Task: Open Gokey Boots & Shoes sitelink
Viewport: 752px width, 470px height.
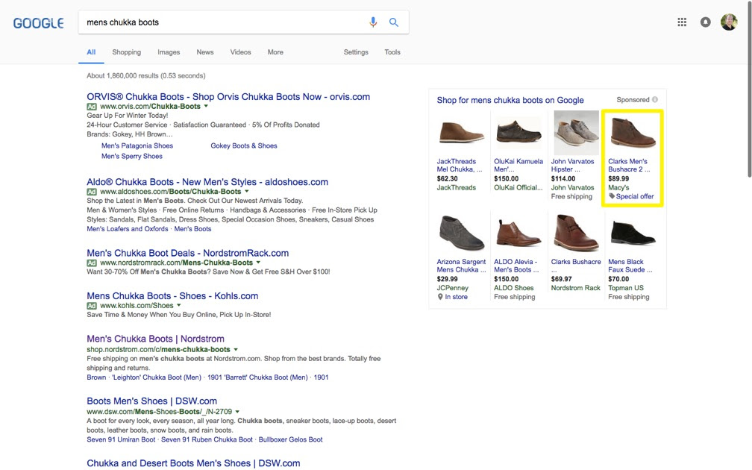Action: 244,145
